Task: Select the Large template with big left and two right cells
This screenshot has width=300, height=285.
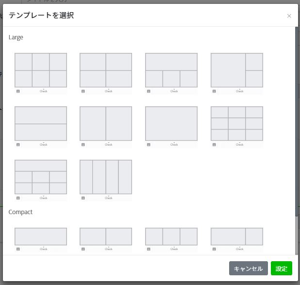Action: 237,70
